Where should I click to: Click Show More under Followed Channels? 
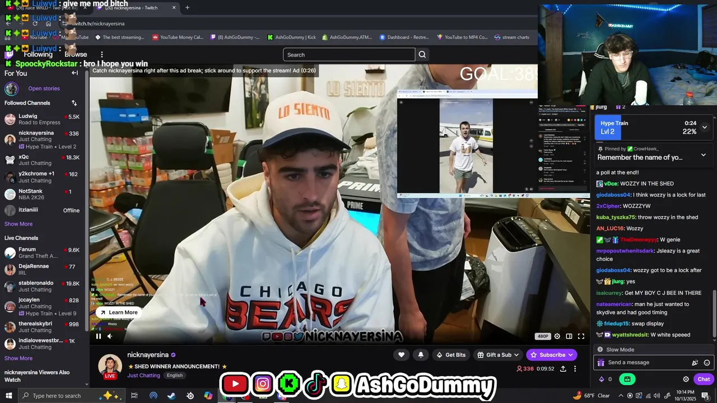(x=18, y=224)
